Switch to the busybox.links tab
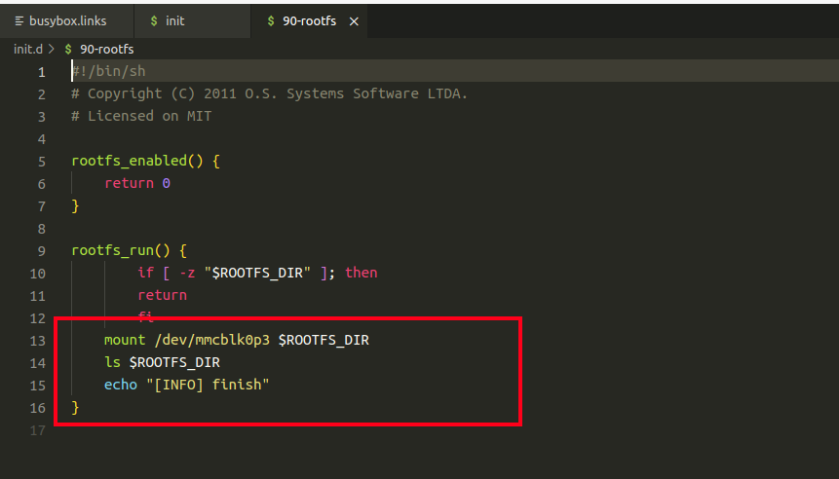The width and height of the screenshot is (839, 479). pyautogui.click(x=68, y=20)
